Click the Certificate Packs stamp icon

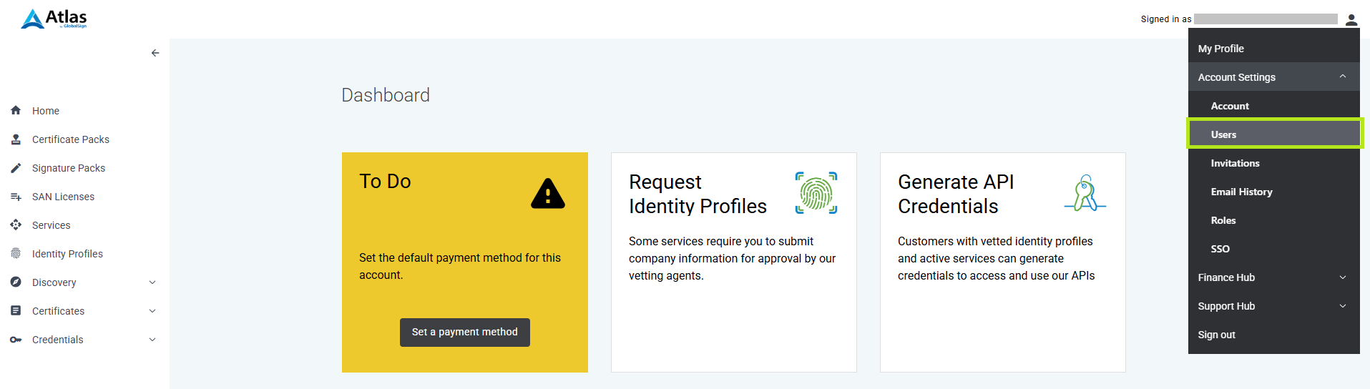tap(16, 139)
